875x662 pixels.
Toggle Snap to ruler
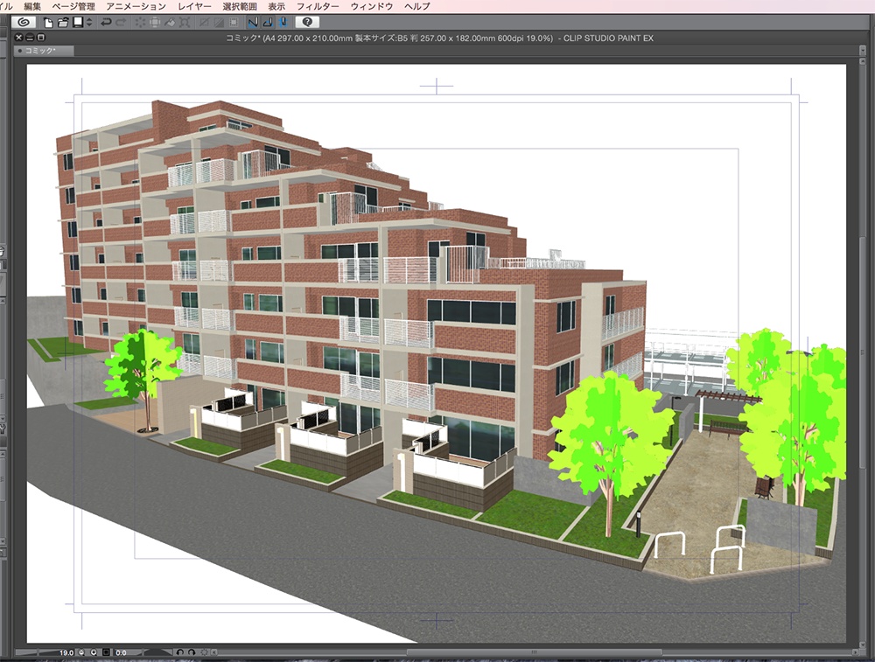pyautogui.click(x=253, y=23)
